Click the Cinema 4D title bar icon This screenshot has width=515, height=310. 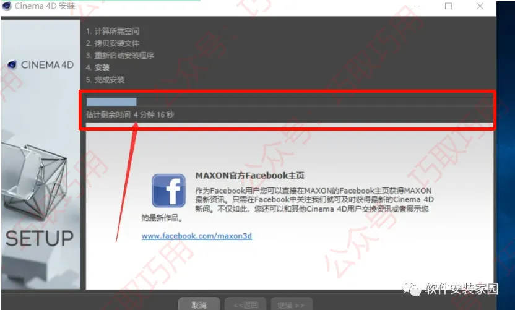pos(7,6)
